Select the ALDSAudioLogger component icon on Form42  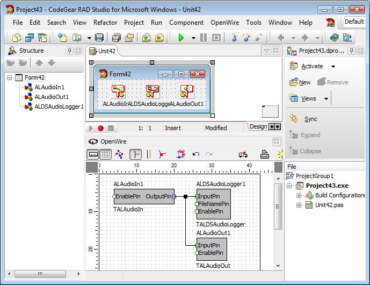[x=153, y=91]
